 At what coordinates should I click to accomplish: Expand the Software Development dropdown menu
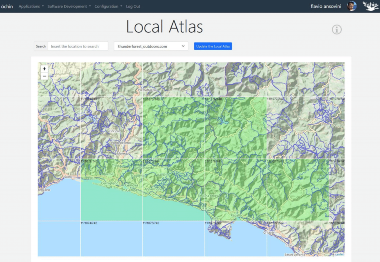pos(69,6)
